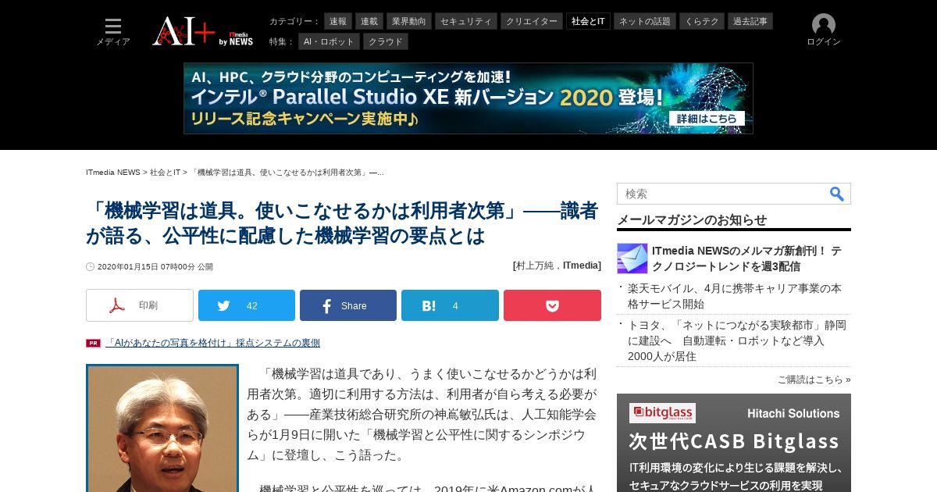Bookmark with Hatena B! button
The width and height of the screenshot is (937, 492).
click(450, 305)
